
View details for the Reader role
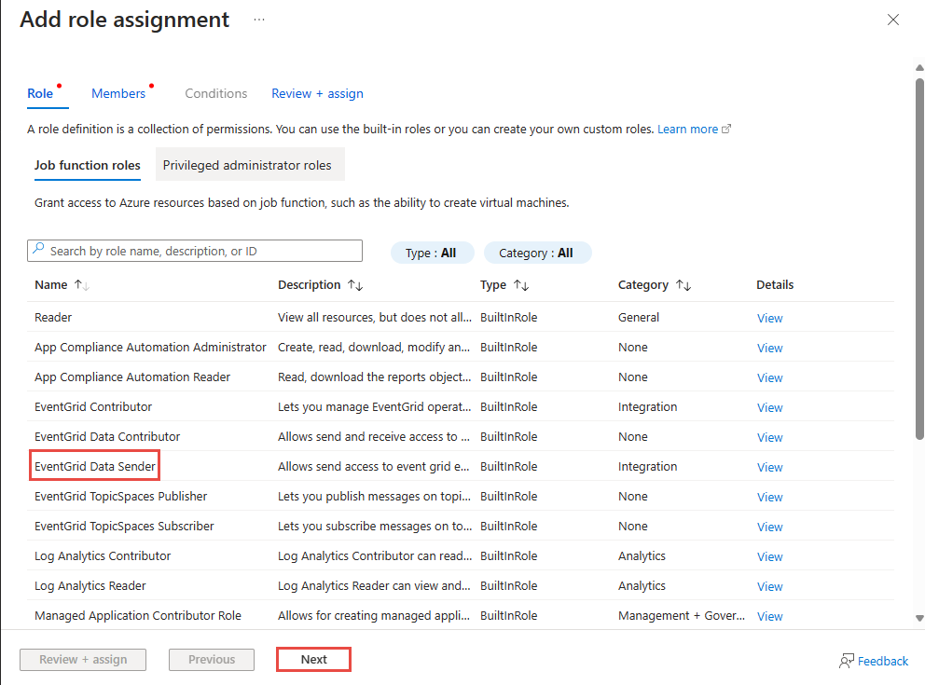(769, 318)
